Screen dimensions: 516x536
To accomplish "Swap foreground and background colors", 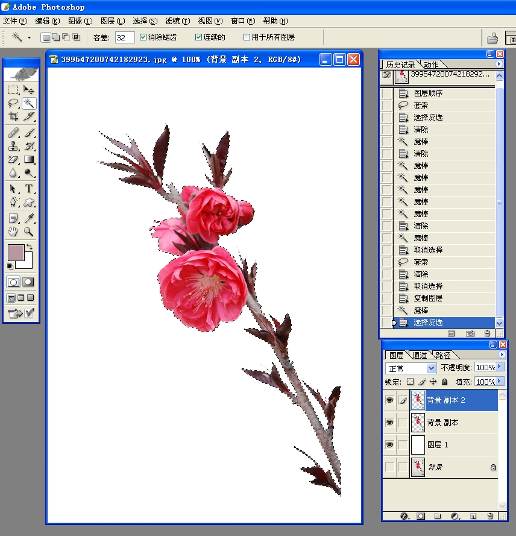I will pyautogui.click(x=29, y=247).
